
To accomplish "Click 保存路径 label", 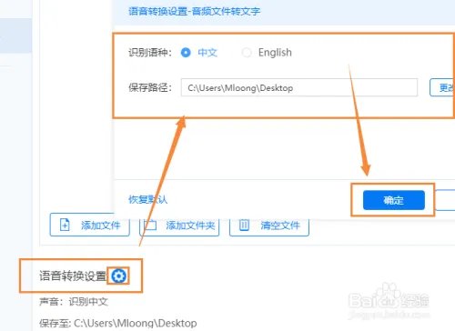I will point(150,87).
